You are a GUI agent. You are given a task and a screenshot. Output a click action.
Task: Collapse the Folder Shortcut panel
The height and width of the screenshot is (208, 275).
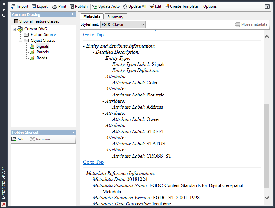tap(73, 132)
